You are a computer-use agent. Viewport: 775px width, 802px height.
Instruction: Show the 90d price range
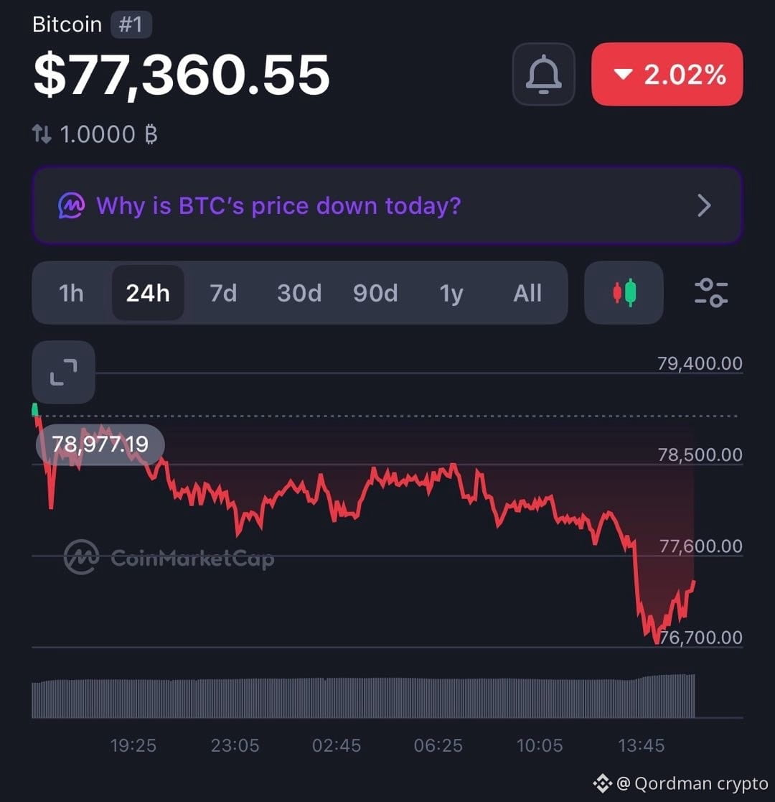pos(375,293)
